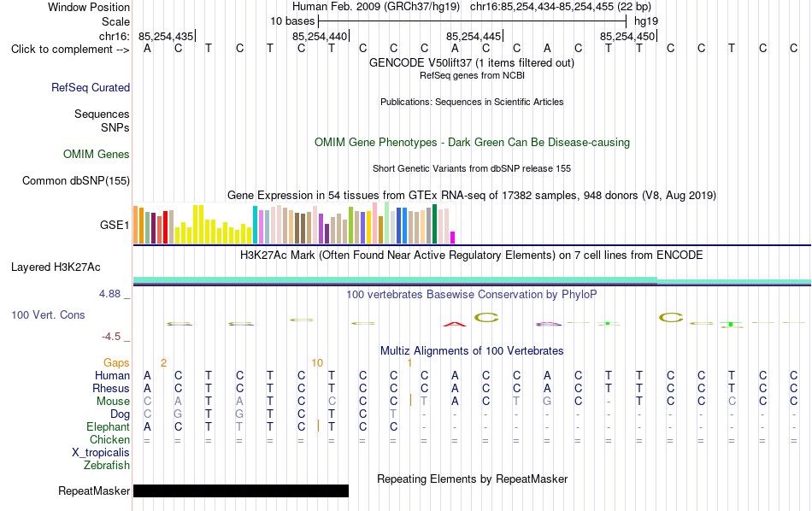Click the Chicken alignment row label
The width and height of the screenshot is (812, 511).
pyautogui.click(x=109, y=439)
